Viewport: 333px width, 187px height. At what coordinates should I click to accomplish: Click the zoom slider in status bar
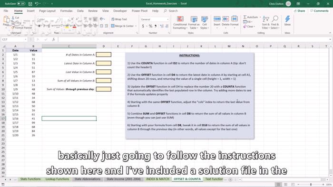click(x=311, y=185)
